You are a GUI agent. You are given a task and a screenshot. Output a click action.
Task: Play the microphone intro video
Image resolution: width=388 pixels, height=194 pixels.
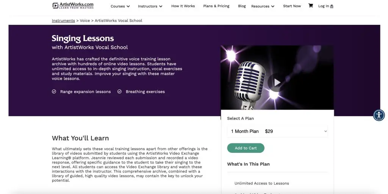coord(277,82)
